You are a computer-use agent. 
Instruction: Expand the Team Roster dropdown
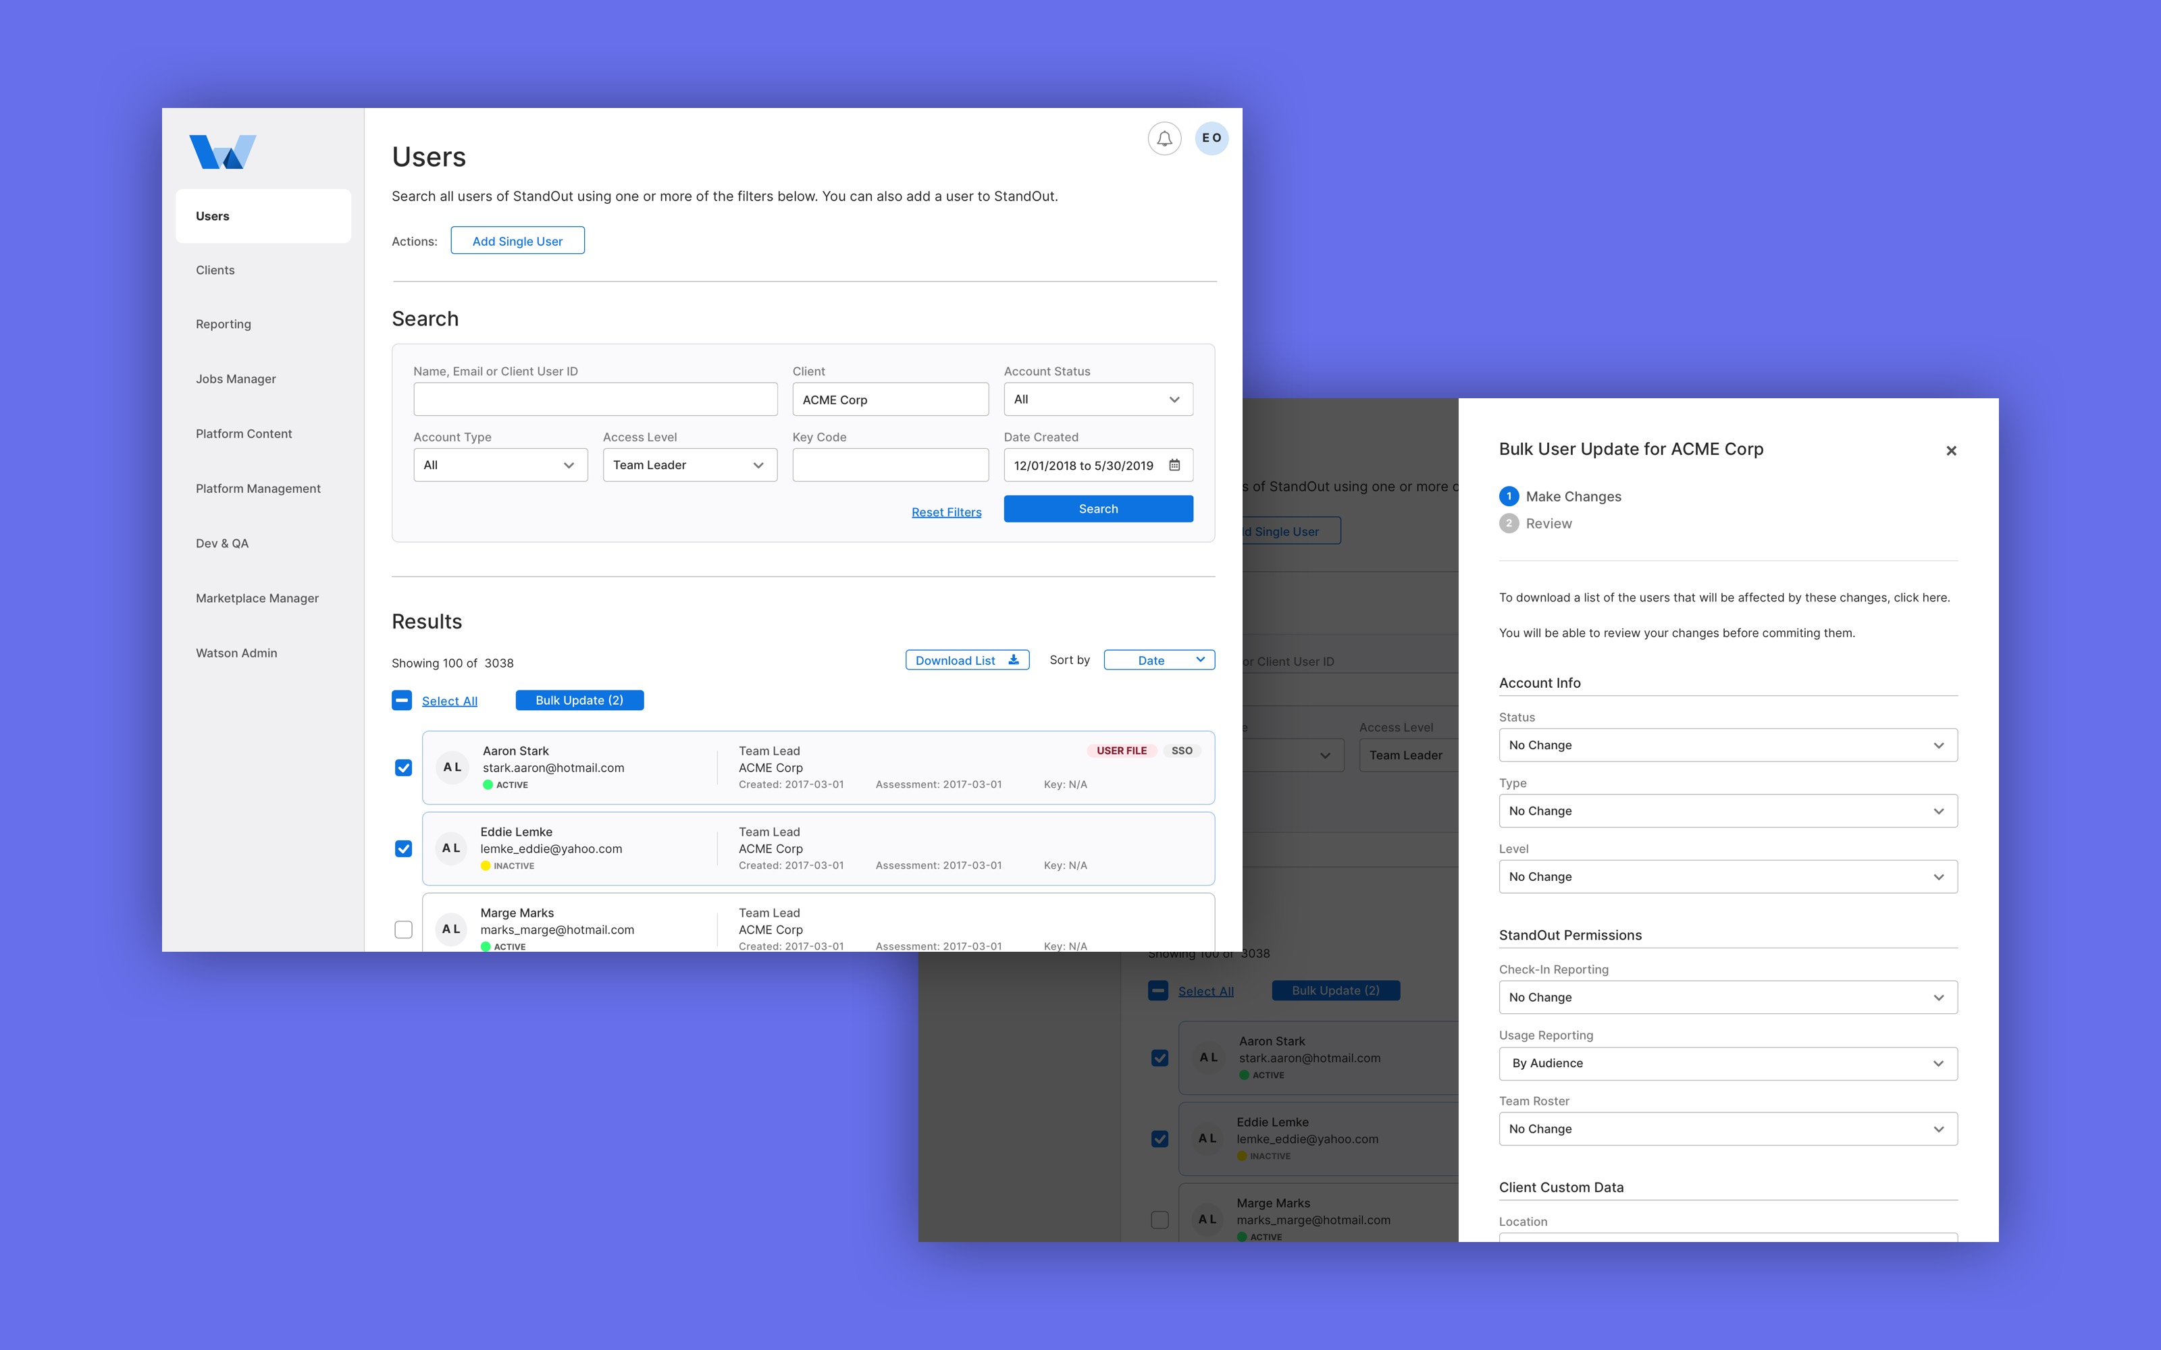[x=1728, y=1129]
